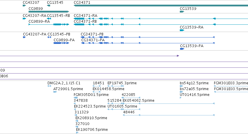Screen dimensions: 248x134
Task: Click EST EK224523.5prime label
Action: [x=90, y=106]
